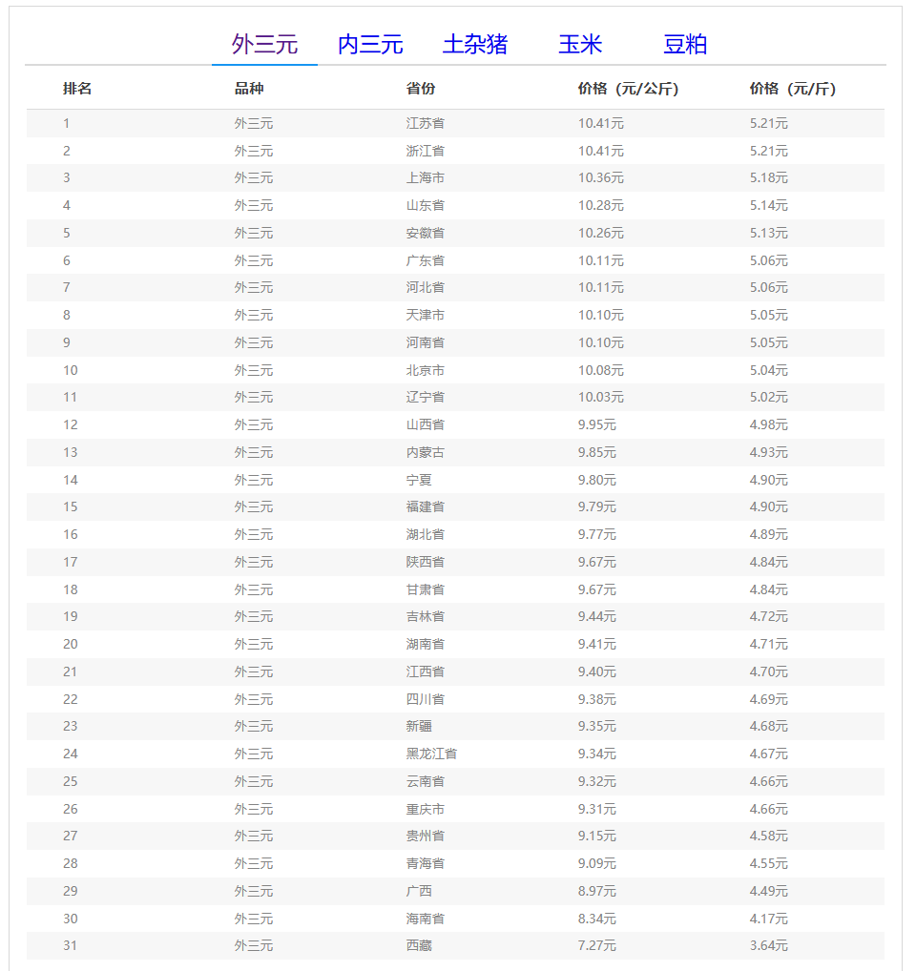Viewport: 916px width, 971px height.
Task: Open the 内三元 tab
Action: point(370,45)
